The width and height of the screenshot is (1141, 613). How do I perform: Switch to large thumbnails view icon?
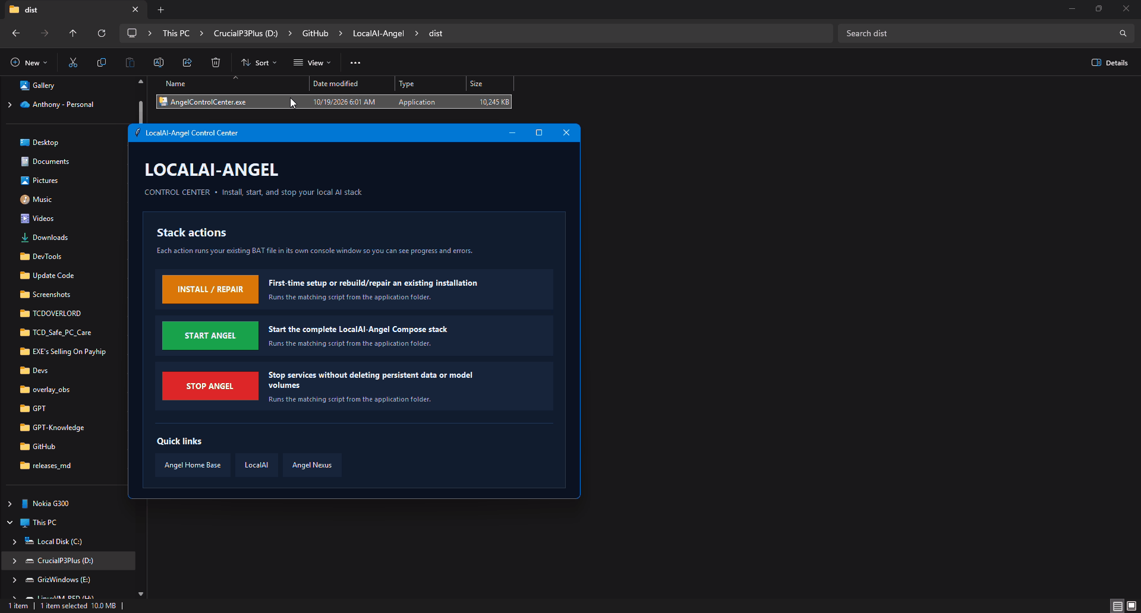1131,606
